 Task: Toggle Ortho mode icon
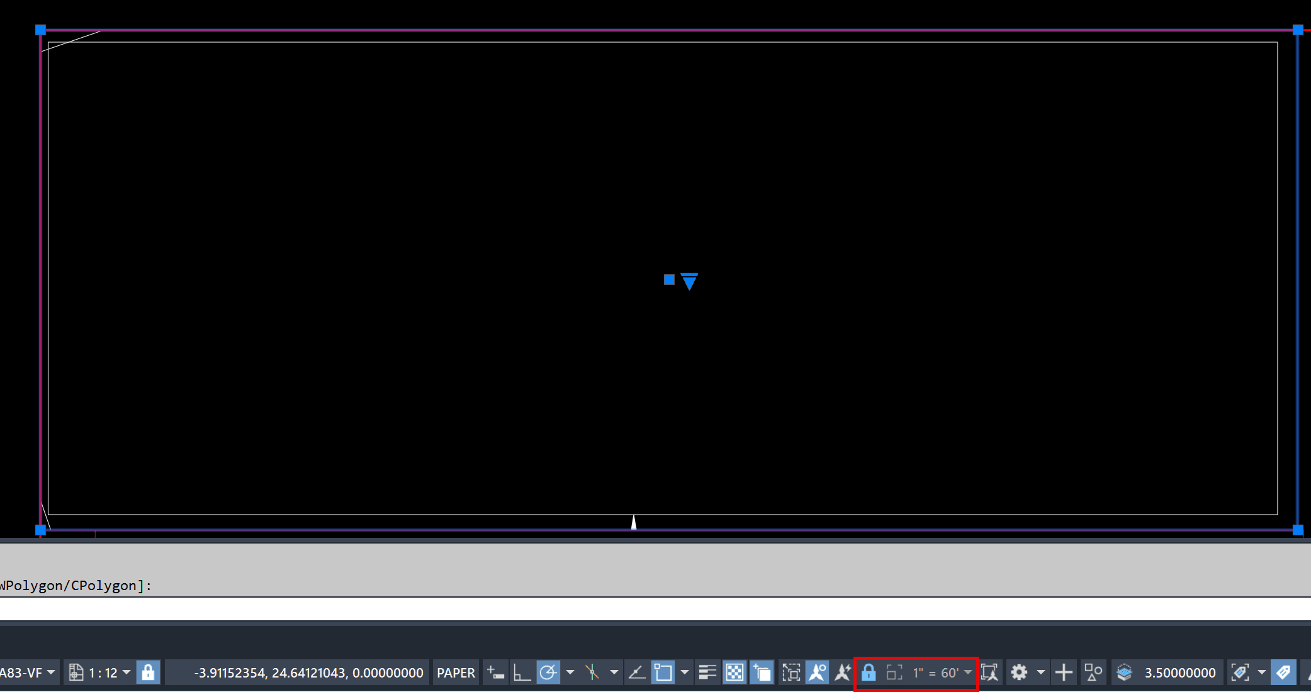click(522, 672)
